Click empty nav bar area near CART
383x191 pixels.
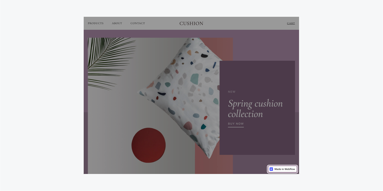point(245,23)
